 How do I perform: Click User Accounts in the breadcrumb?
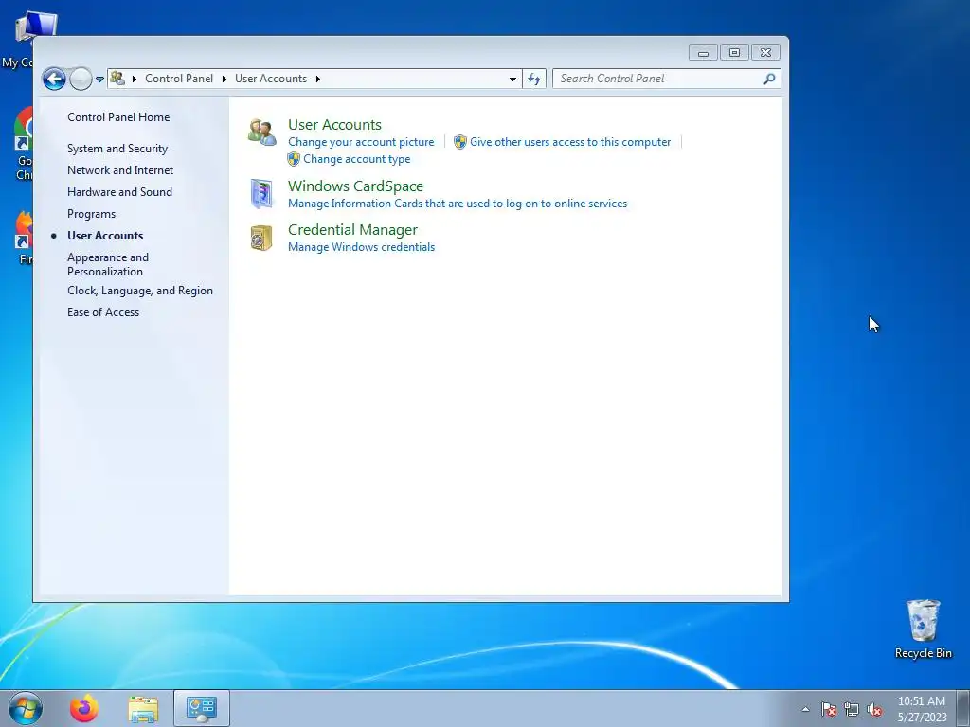point(271,79)
